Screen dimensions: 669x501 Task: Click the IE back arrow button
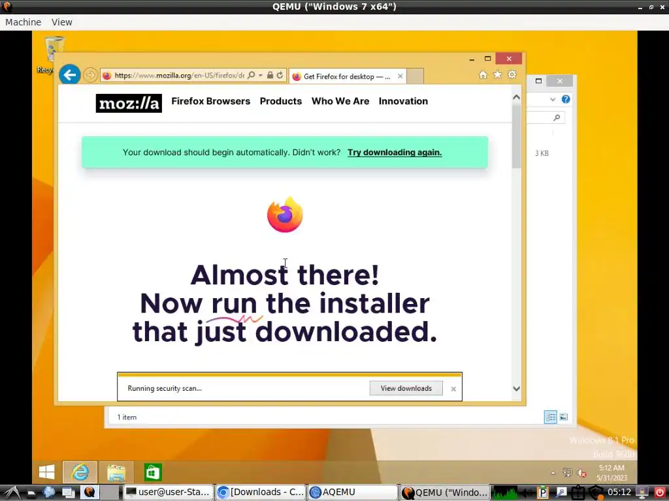pyautogui.click(x=69, y=75)
